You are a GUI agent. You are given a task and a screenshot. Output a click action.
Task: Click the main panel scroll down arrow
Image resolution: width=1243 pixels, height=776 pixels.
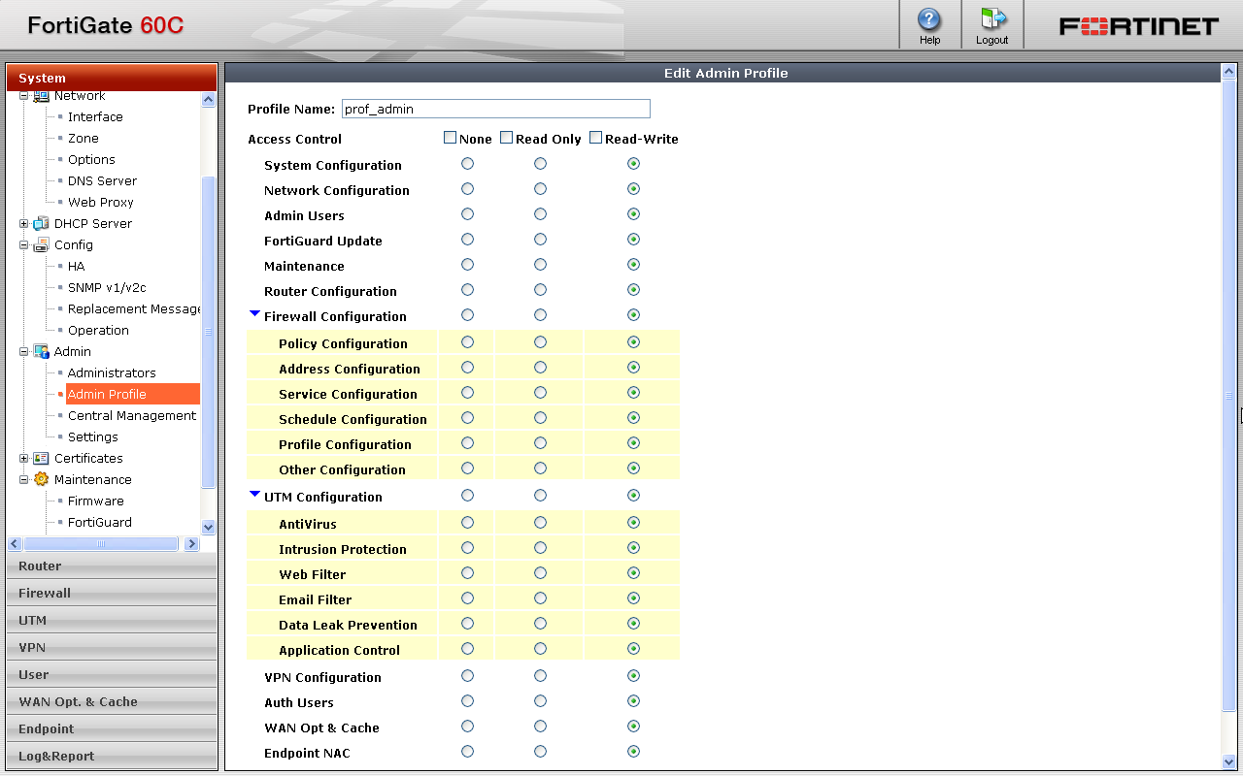(x=1228, y=762)
